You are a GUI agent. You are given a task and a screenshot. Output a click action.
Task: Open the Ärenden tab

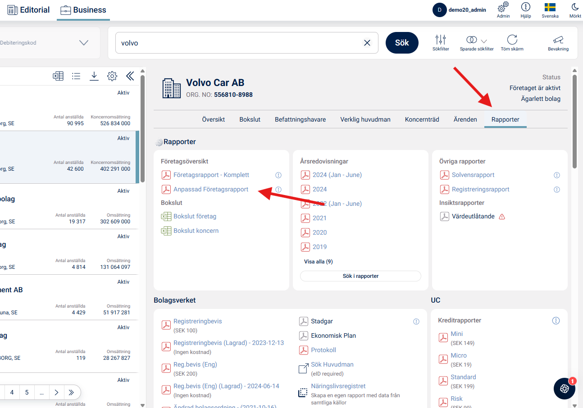point(465,119)
